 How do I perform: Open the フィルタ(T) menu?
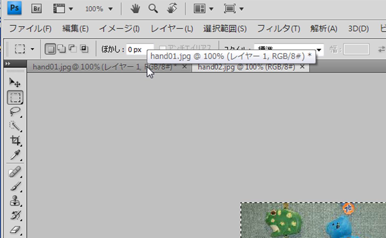[x=278, y=29]
